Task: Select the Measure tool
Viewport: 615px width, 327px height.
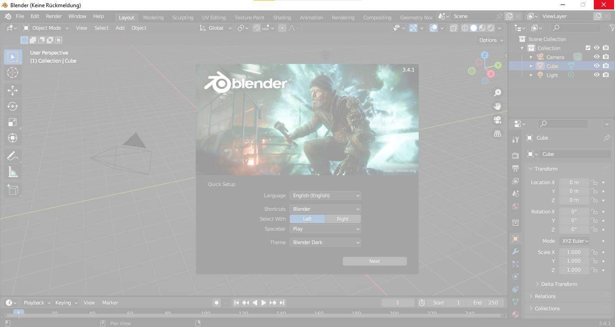Action: pos(13,172)
